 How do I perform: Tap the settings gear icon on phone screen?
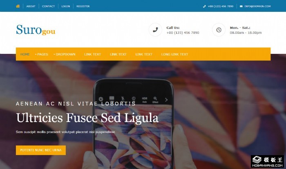101,99
